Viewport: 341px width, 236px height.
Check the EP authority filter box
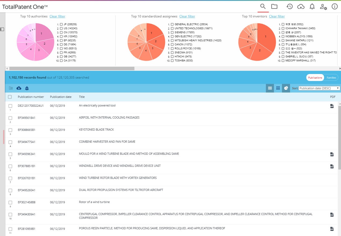point(61,40)
